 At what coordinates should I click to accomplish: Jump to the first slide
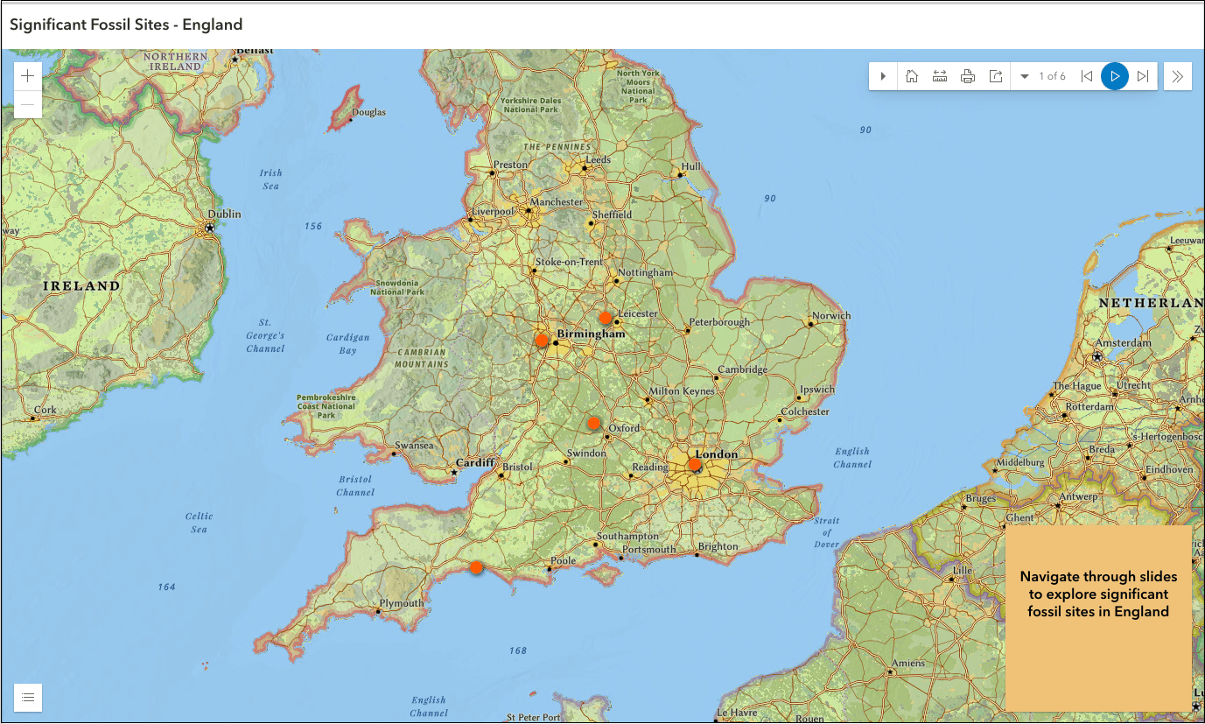[1086, 76]
